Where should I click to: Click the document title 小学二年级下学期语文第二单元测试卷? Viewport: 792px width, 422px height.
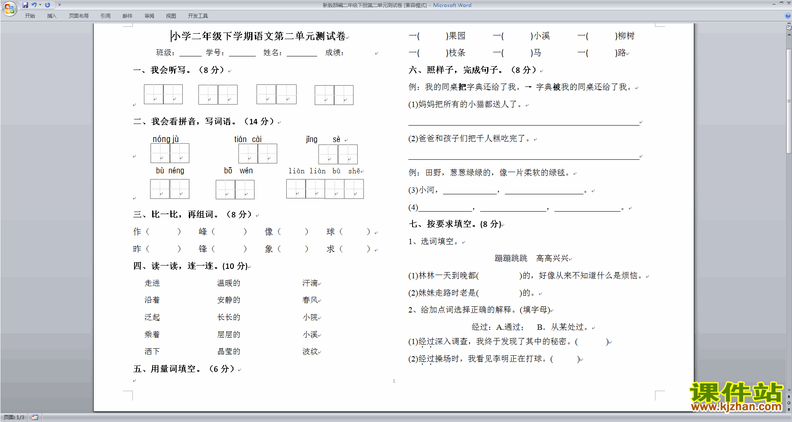pos(259,36)
